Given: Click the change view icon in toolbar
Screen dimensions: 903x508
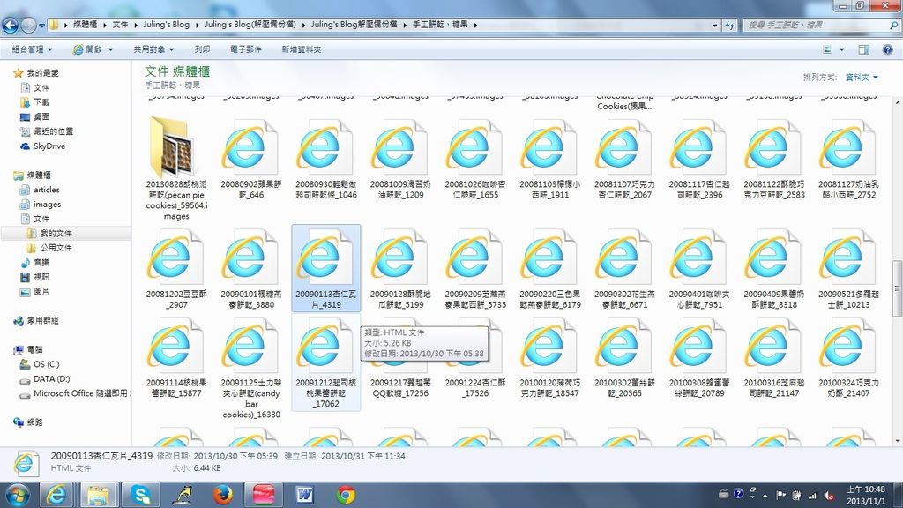Looking at the screenshot, I should (827, 49).
